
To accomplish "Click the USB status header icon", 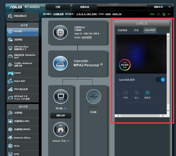I will point(169,14).
